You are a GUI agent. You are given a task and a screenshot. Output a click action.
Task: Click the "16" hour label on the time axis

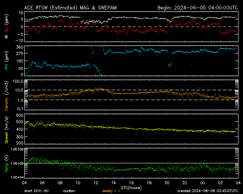click(x=131, y=183)
